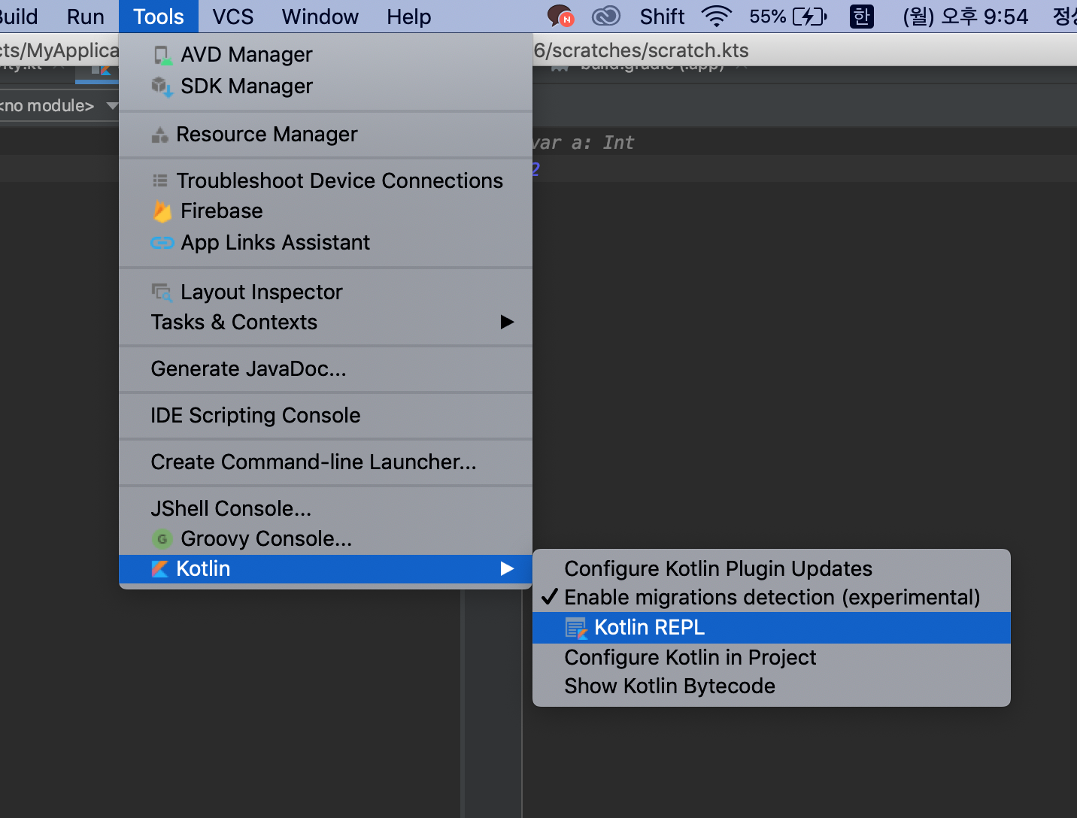The image size is (1077, 818).
Task: Open IDE Scripting Console
Action: point(326,416)
